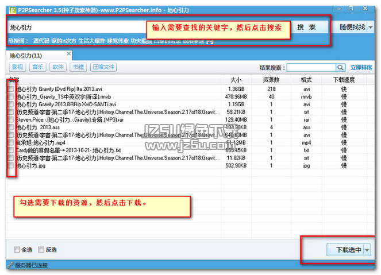Screen dimensions: 381x275
Task: Refresh the hot search words icon
Action: [210, 41]
